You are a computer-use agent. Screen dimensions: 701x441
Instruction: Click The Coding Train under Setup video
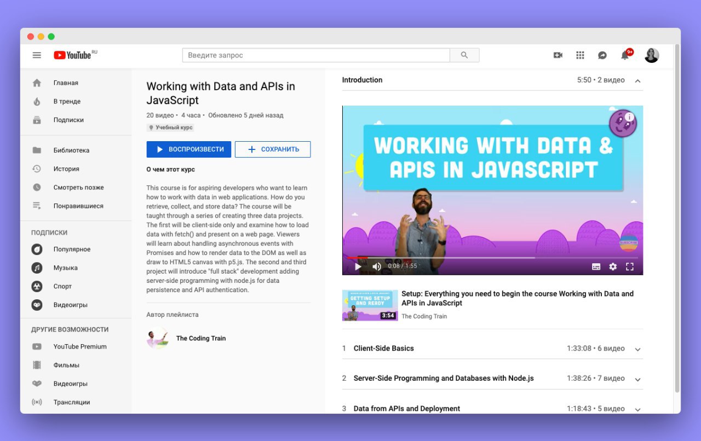click(x=424, y=316)
